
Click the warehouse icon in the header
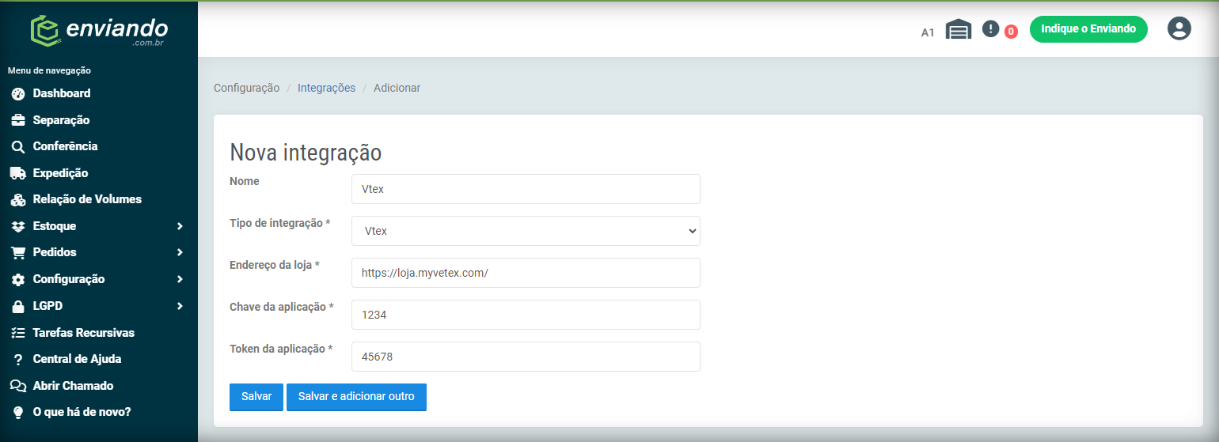coord(959,30)
